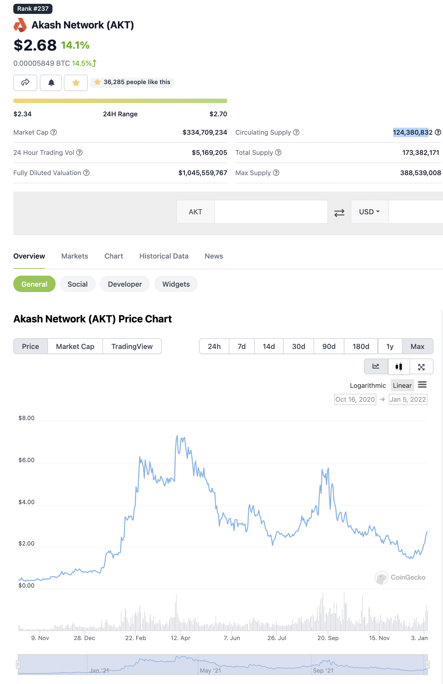Click the fullscreen expand chart icon
This screenshot has height=684, width=443.
(x=421, y=367)
